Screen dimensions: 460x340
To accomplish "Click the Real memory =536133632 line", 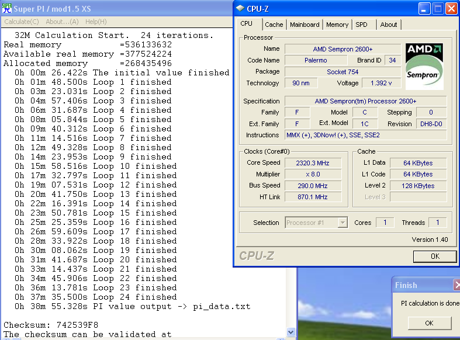I will pos(88,44).
